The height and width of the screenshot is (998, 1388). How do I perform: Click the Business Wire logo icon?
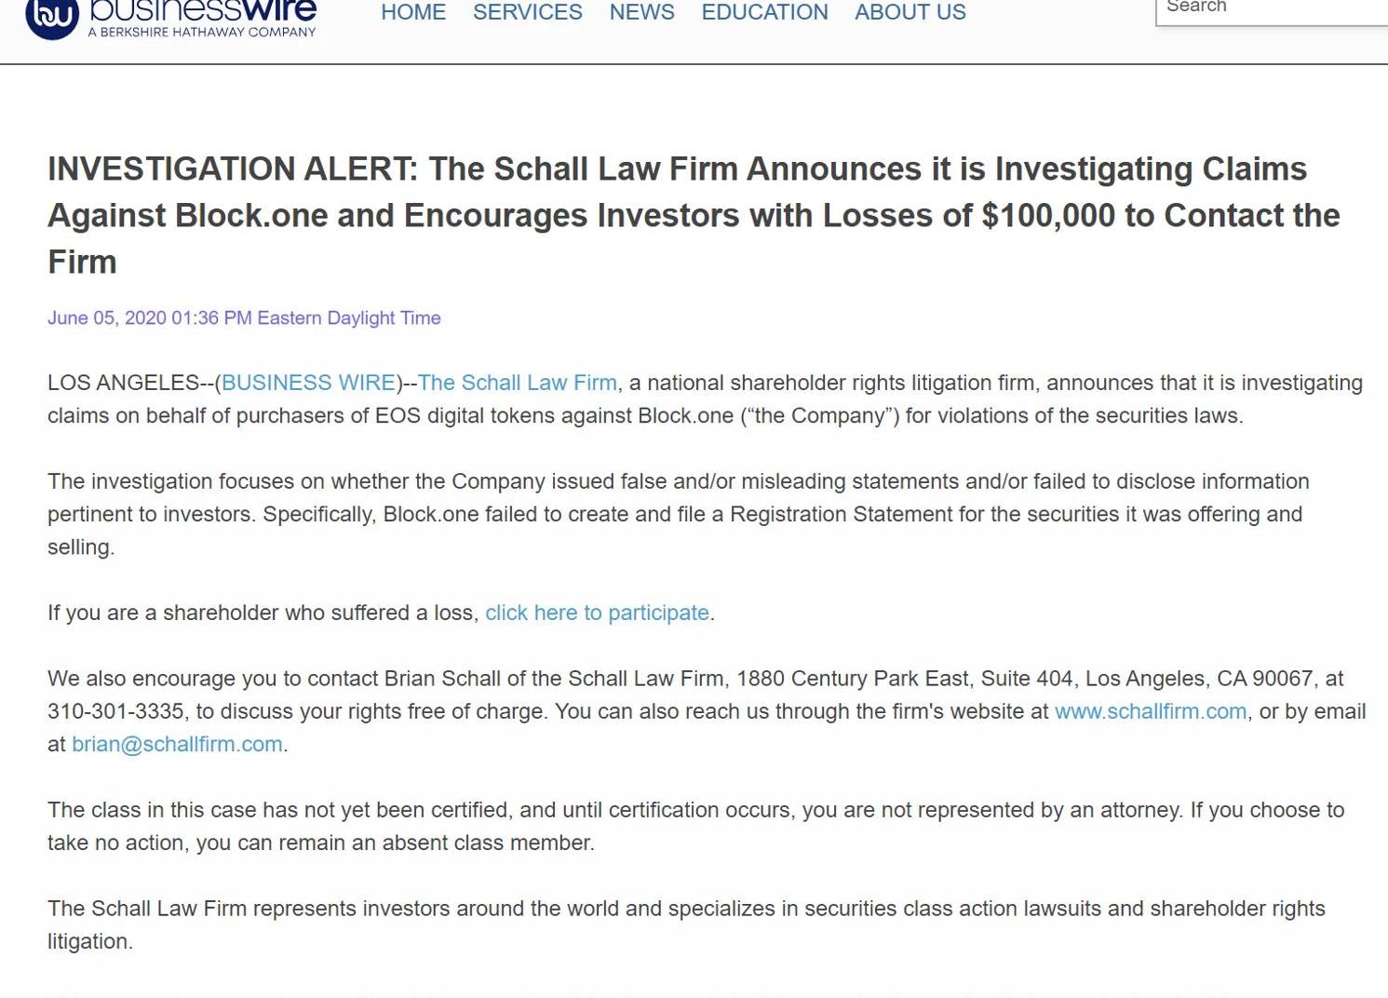pos(51,17)
